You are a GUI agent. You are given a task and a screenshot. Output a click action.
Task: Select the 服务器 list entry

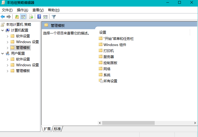tap(109, 57)
